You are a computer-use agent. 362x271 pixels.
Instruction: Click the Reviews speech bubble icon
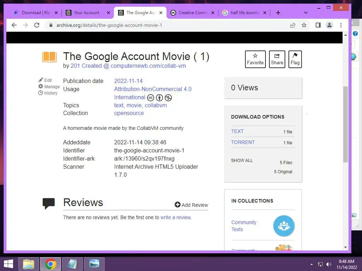click(49, 203)
